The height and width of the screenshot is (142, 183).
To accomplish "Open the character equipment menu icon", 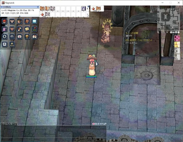I will (5, 21).
